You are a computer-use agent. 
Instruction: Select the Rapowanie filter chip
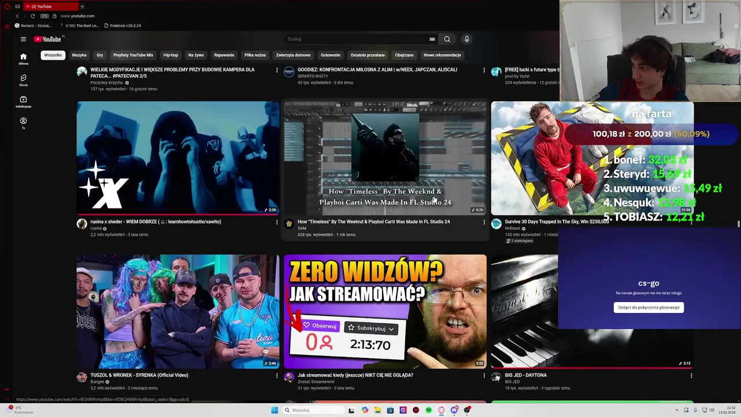[224, 55]
